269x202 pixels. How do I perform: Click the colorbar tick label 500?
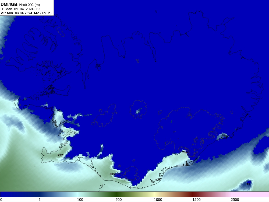point(119,200)
